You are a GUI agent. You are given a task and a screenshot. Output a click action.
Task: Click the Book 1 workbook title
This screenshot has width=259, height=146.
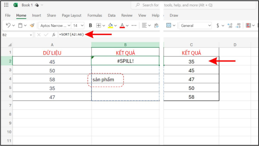[27, 5]
